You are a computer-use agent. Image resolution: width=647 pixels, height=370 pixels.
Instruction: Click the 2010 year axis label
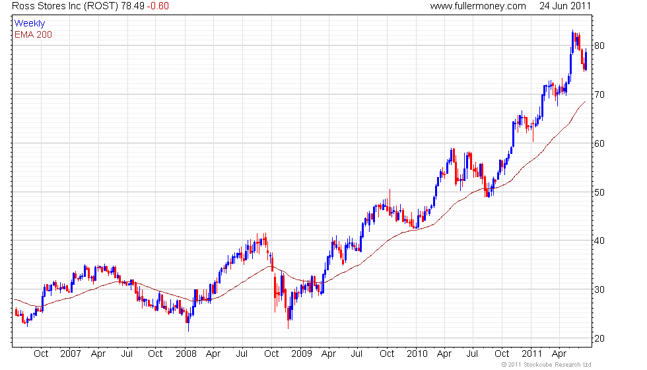coord(417,353)
